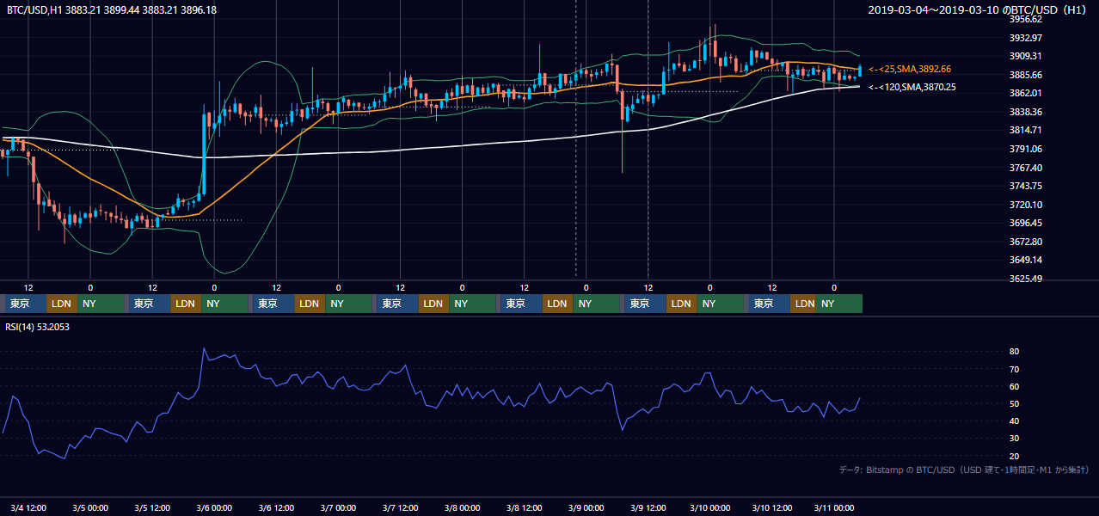Click RSI scale level 60

point(1014,386)
